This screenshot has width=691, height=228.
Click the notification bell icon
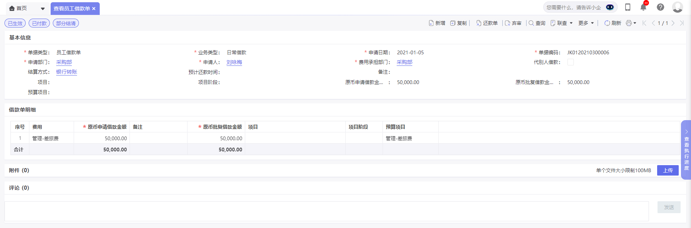643,7
